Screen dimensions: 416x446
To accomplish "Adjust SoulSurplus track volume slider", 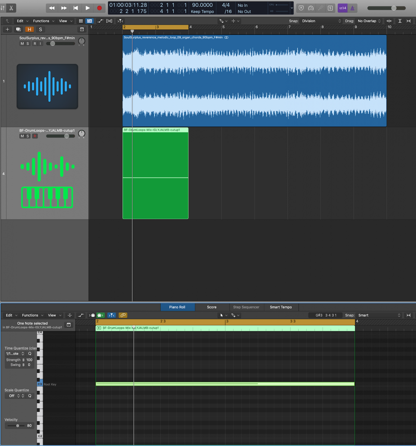I will pyautogui.click(x=60, y=44).
